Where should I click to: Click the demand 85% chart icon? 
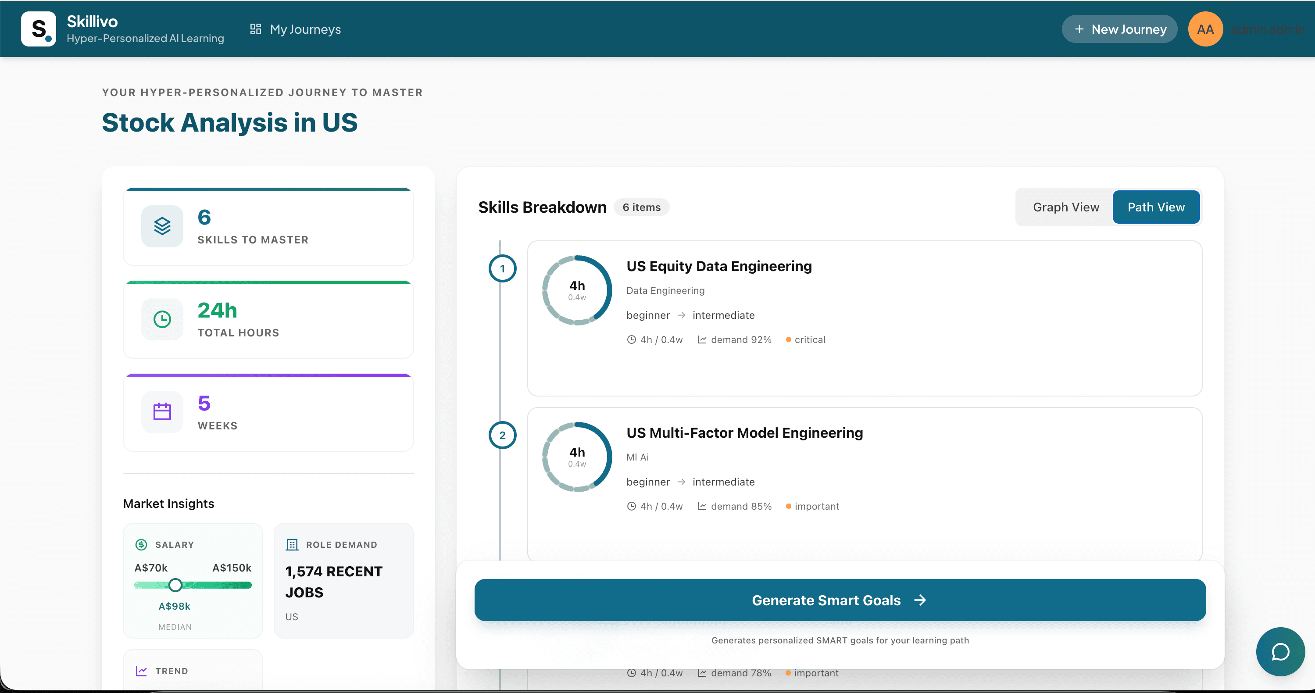702,506
